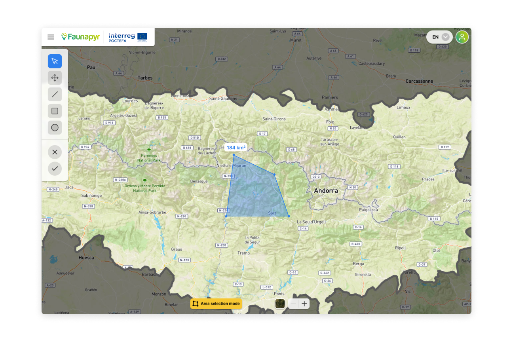This screenshot has width=513, height=342.
Task: Click the Saint-Girons town label
Action: (x=274, y=119)
